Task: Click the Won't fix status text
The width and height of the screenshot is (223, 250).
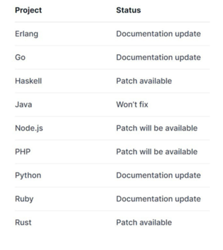Action: (132, 105)
